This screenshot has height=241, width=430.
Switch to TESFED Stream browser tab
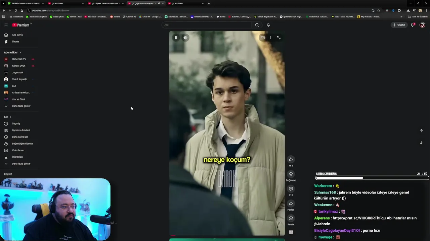pos(26,3)
